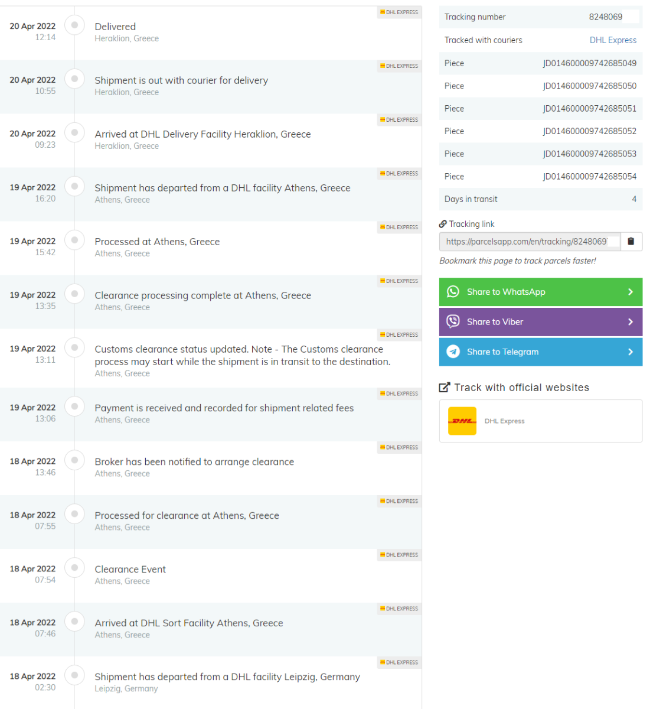This screenshot has width=663, height=709.
Task: Click the Days in transit value 4
Action: (x=634, y=199)
